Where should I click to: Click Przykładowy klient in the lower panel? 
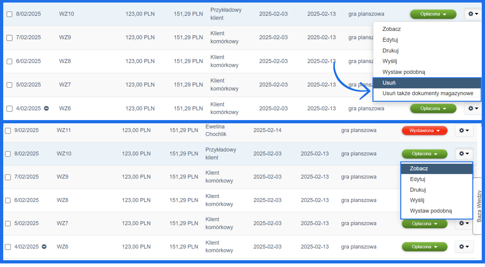221,154
